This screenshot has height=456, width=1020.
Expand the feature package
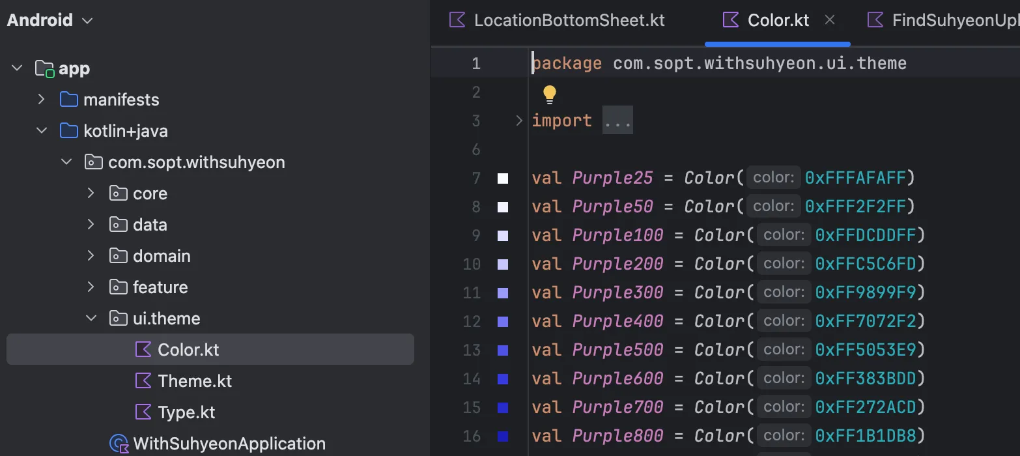[91, 287]
